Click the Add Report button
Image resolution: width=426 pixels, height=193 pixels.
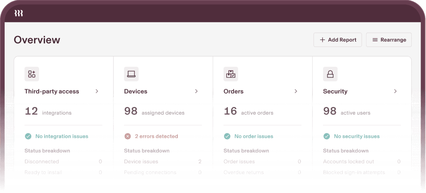(338, 40)
